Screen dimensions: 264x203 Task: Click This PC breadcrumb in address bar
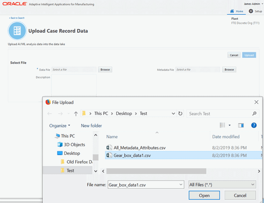(x=101, y=113)
